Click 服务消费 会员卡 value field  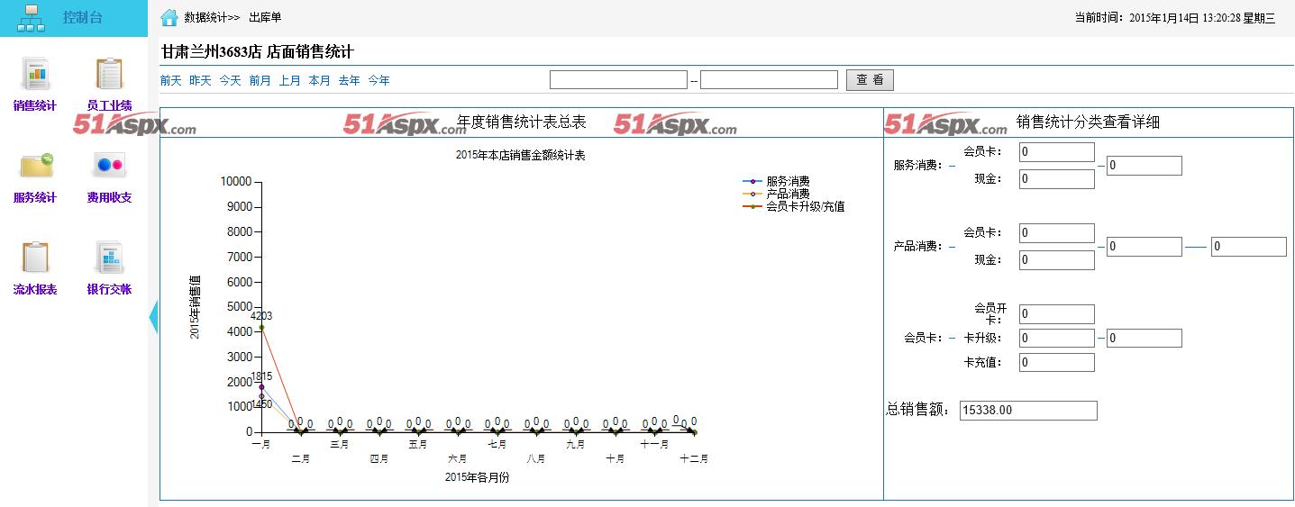point(1056,152)
